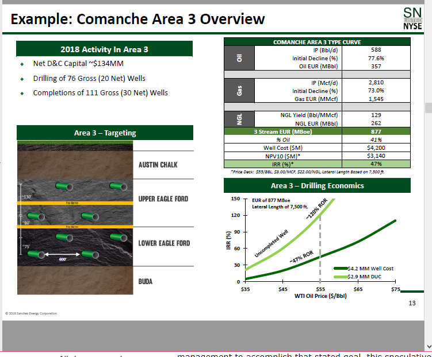Click the '~120% ROR' chart annotation
This screenshot has height=357, width=432.
(317, 209)
